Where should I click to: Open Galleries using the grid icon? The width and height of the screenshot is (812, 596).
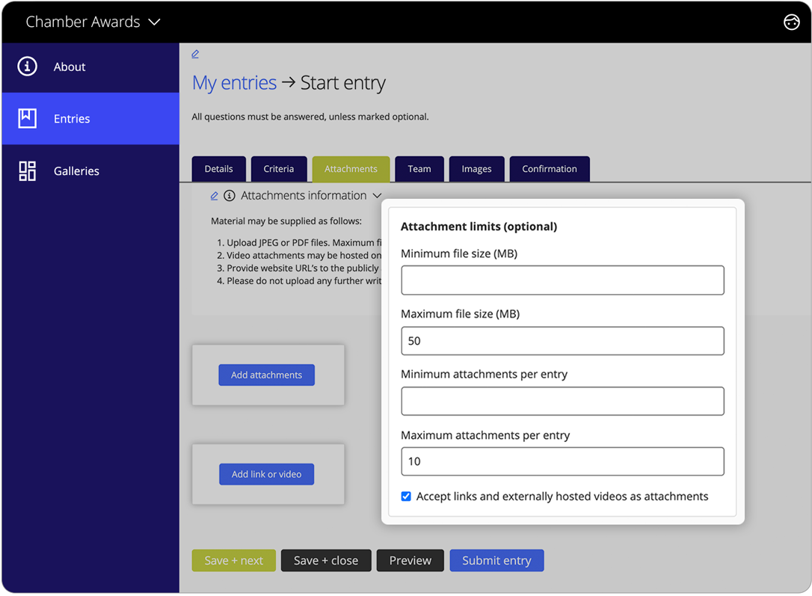[27, 170]
